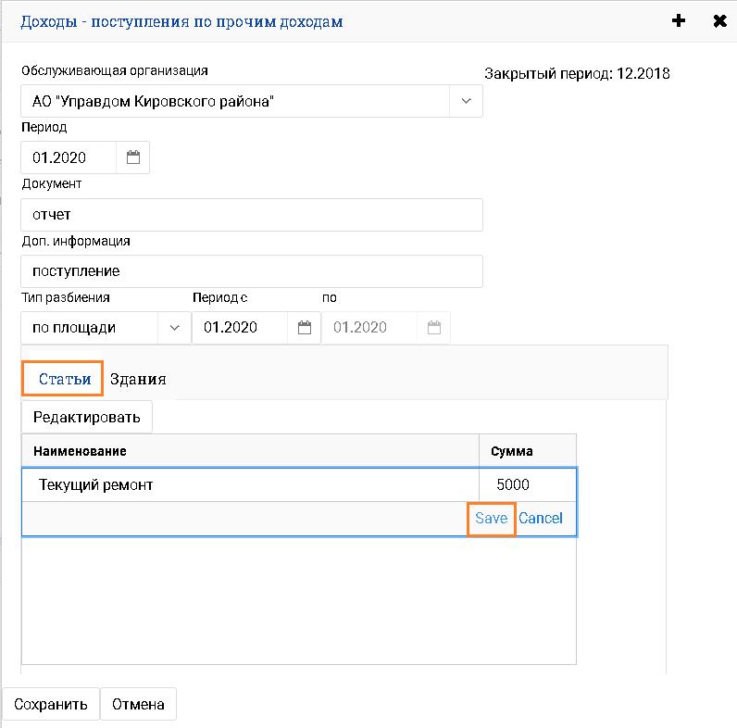Click the plus icon in the dialog header
Screen dimensions: 737x728
click(x=679, y=20)
